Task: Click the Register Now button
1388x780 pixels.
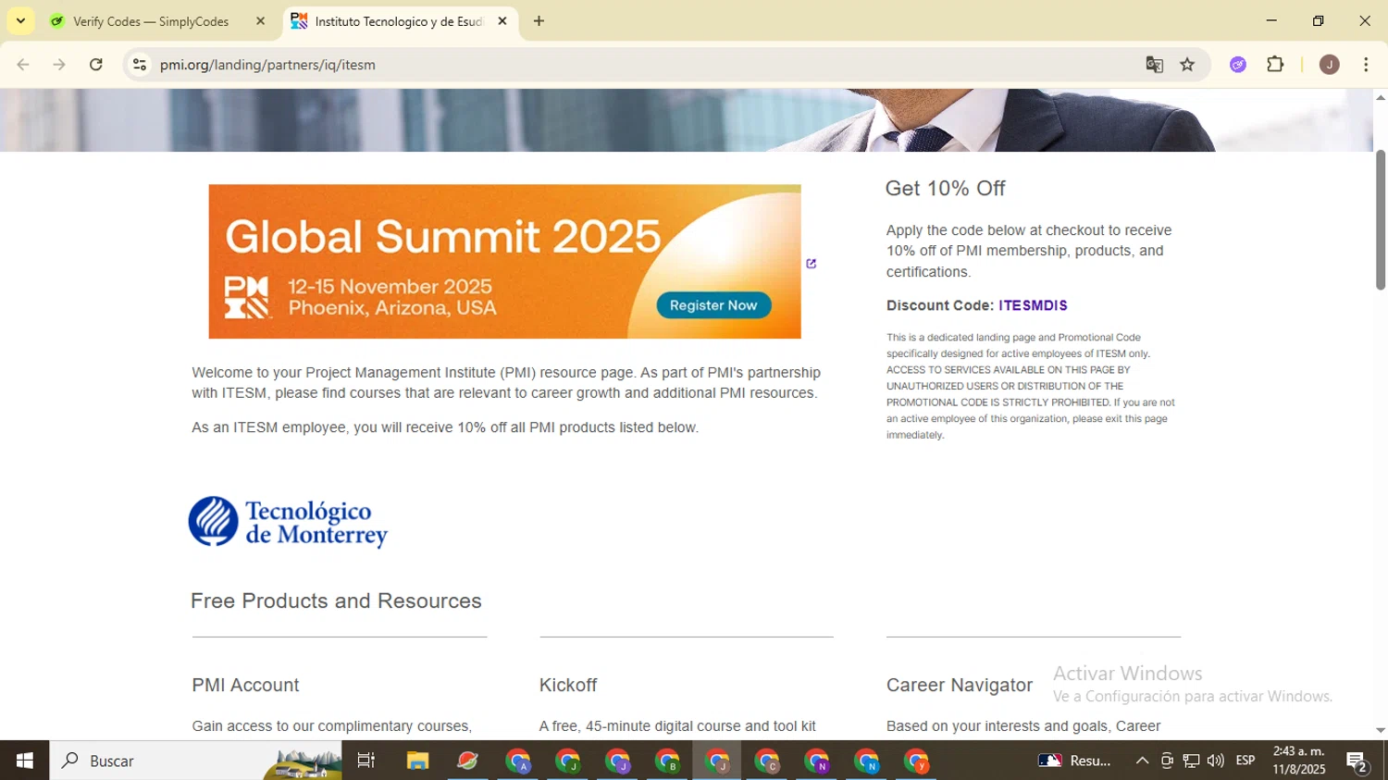Action: tap(713, 305)
